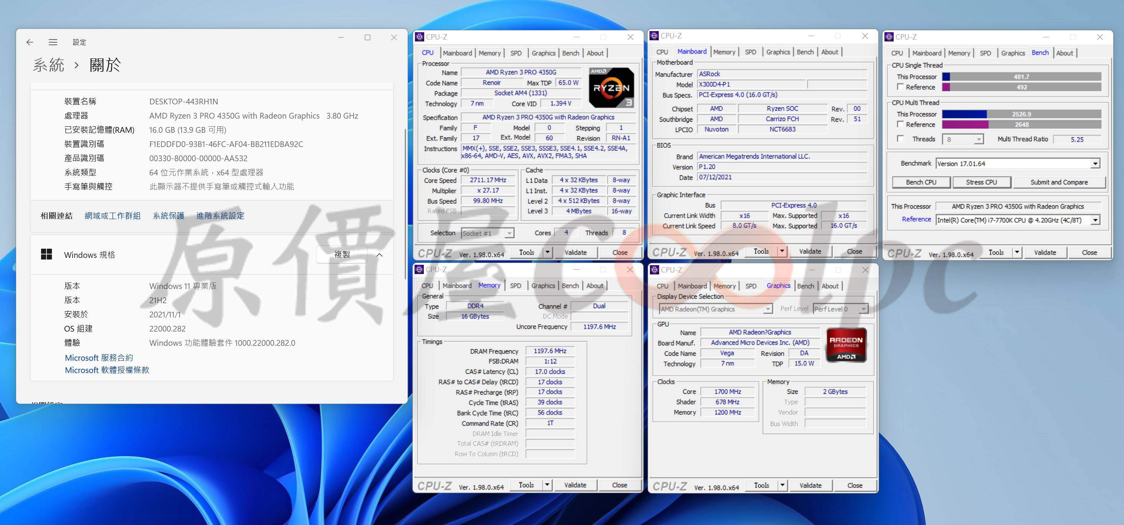Click Reference single thread score bar 492

(x=1022, y=87)
